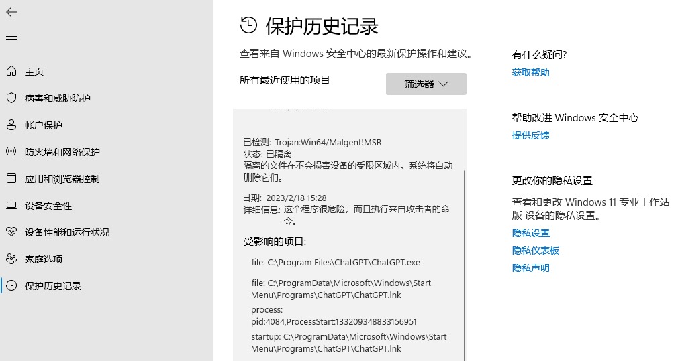676x361 pixels.
Task: Click the history list vertical scrollbar
Action: click(x=465, y=265)
